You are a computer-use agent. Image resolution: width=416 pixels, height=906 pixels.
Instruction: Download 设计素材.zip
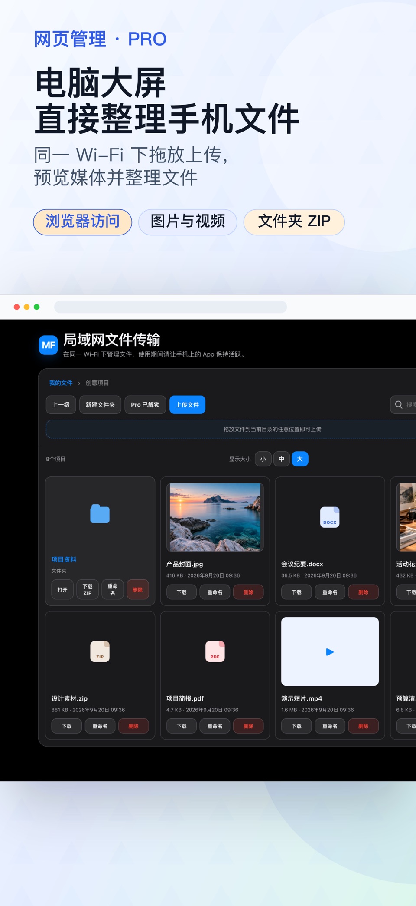(67, 726)
